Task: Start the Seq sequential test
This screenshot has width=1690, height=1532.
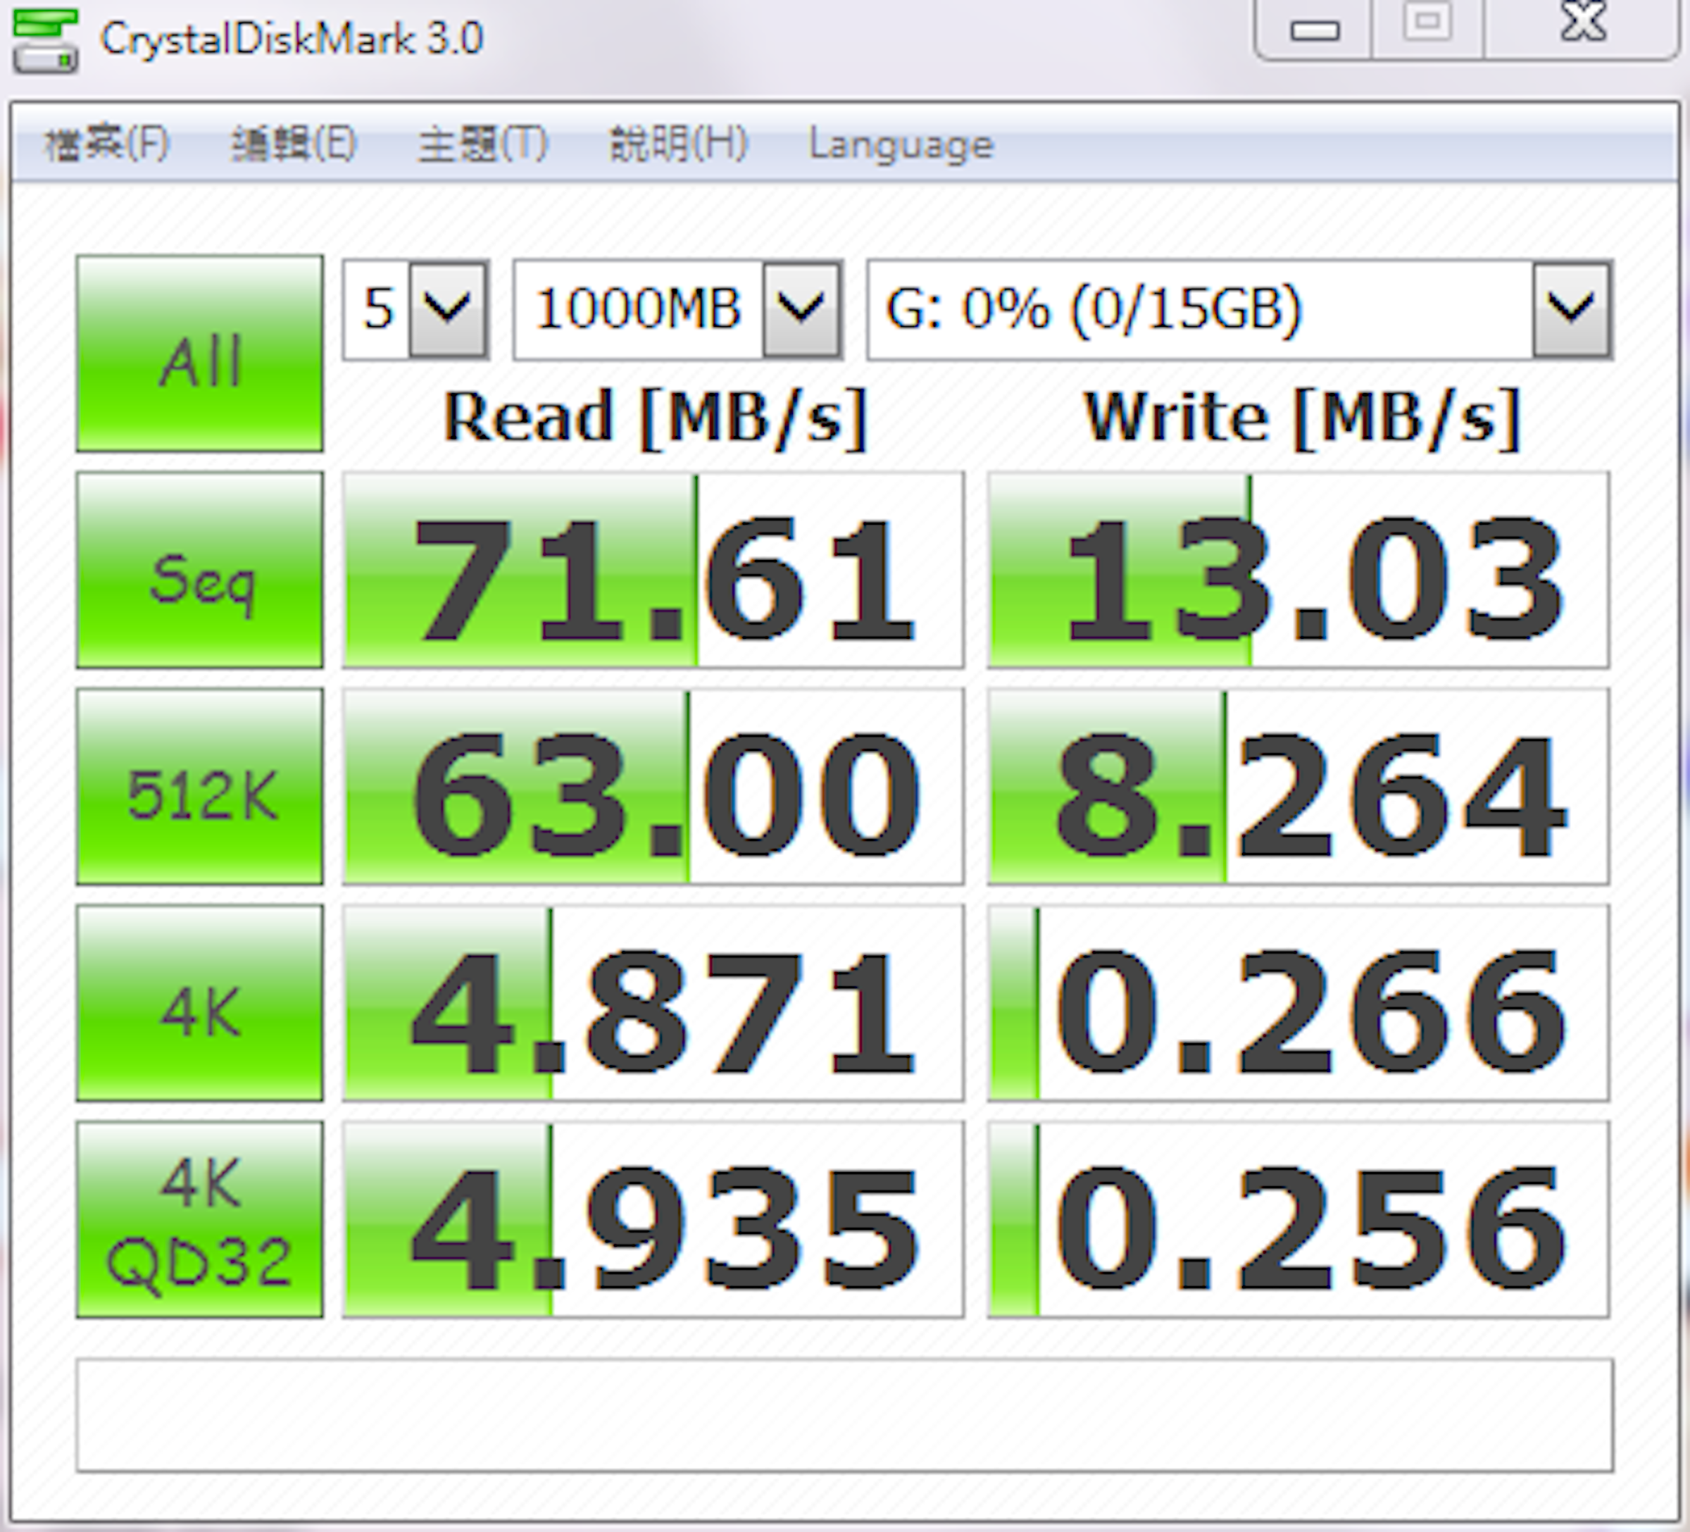Action: tap(199, 571)
